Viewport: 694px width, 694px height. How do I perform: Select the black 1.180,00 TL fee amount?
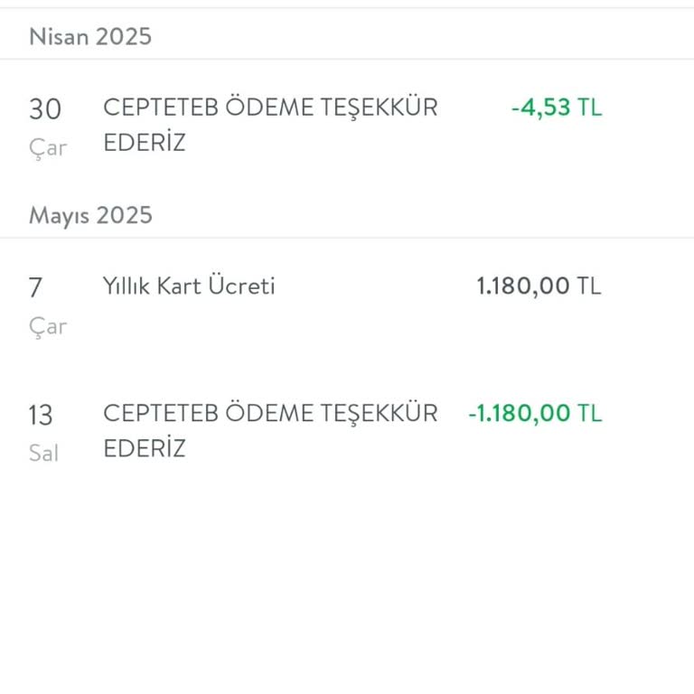tap(539, 286)
